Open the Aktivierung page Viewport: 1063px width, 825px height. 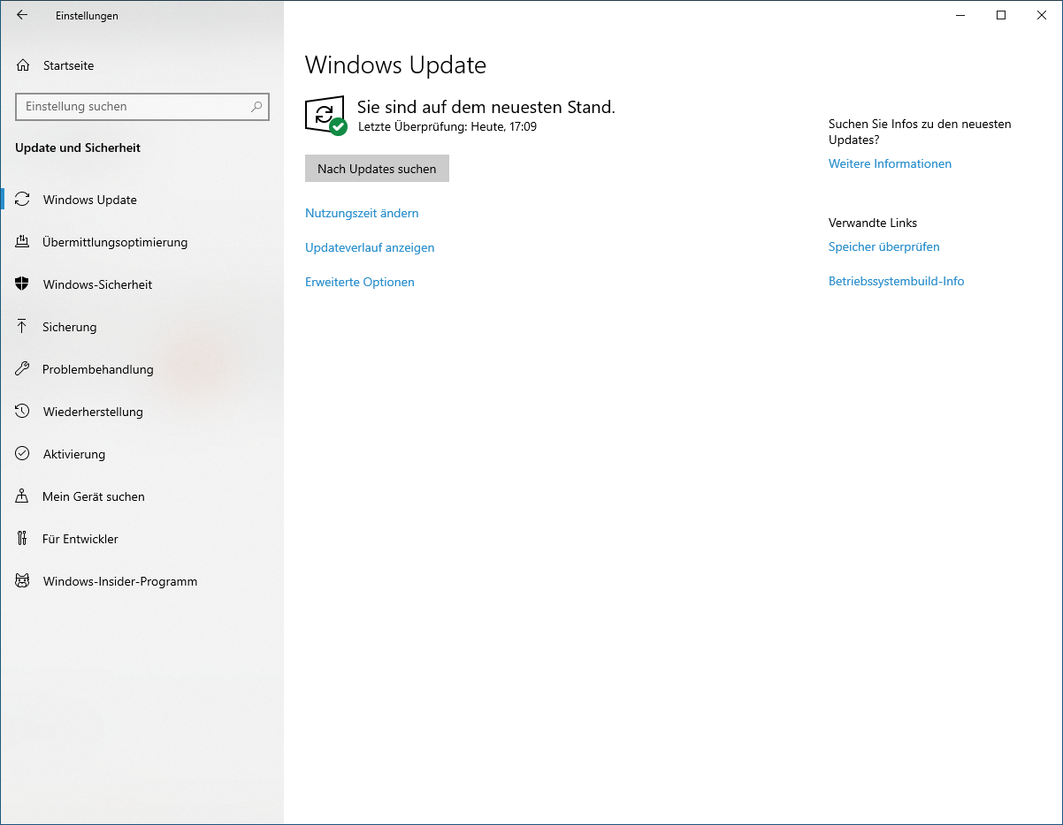pyautogui.click(x=142, y=454)
